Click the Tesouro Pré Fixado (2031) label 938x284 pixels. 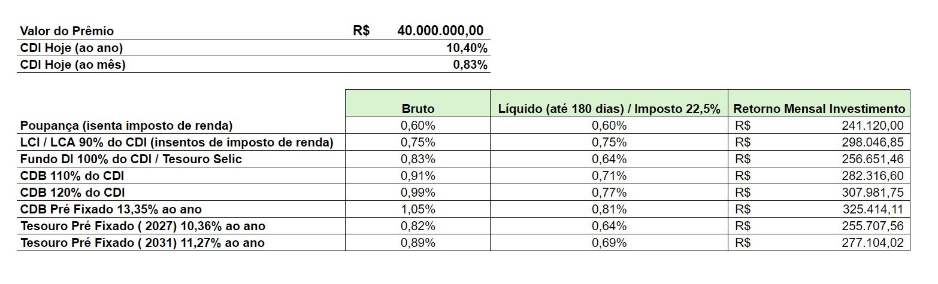(x=143, y=243)
